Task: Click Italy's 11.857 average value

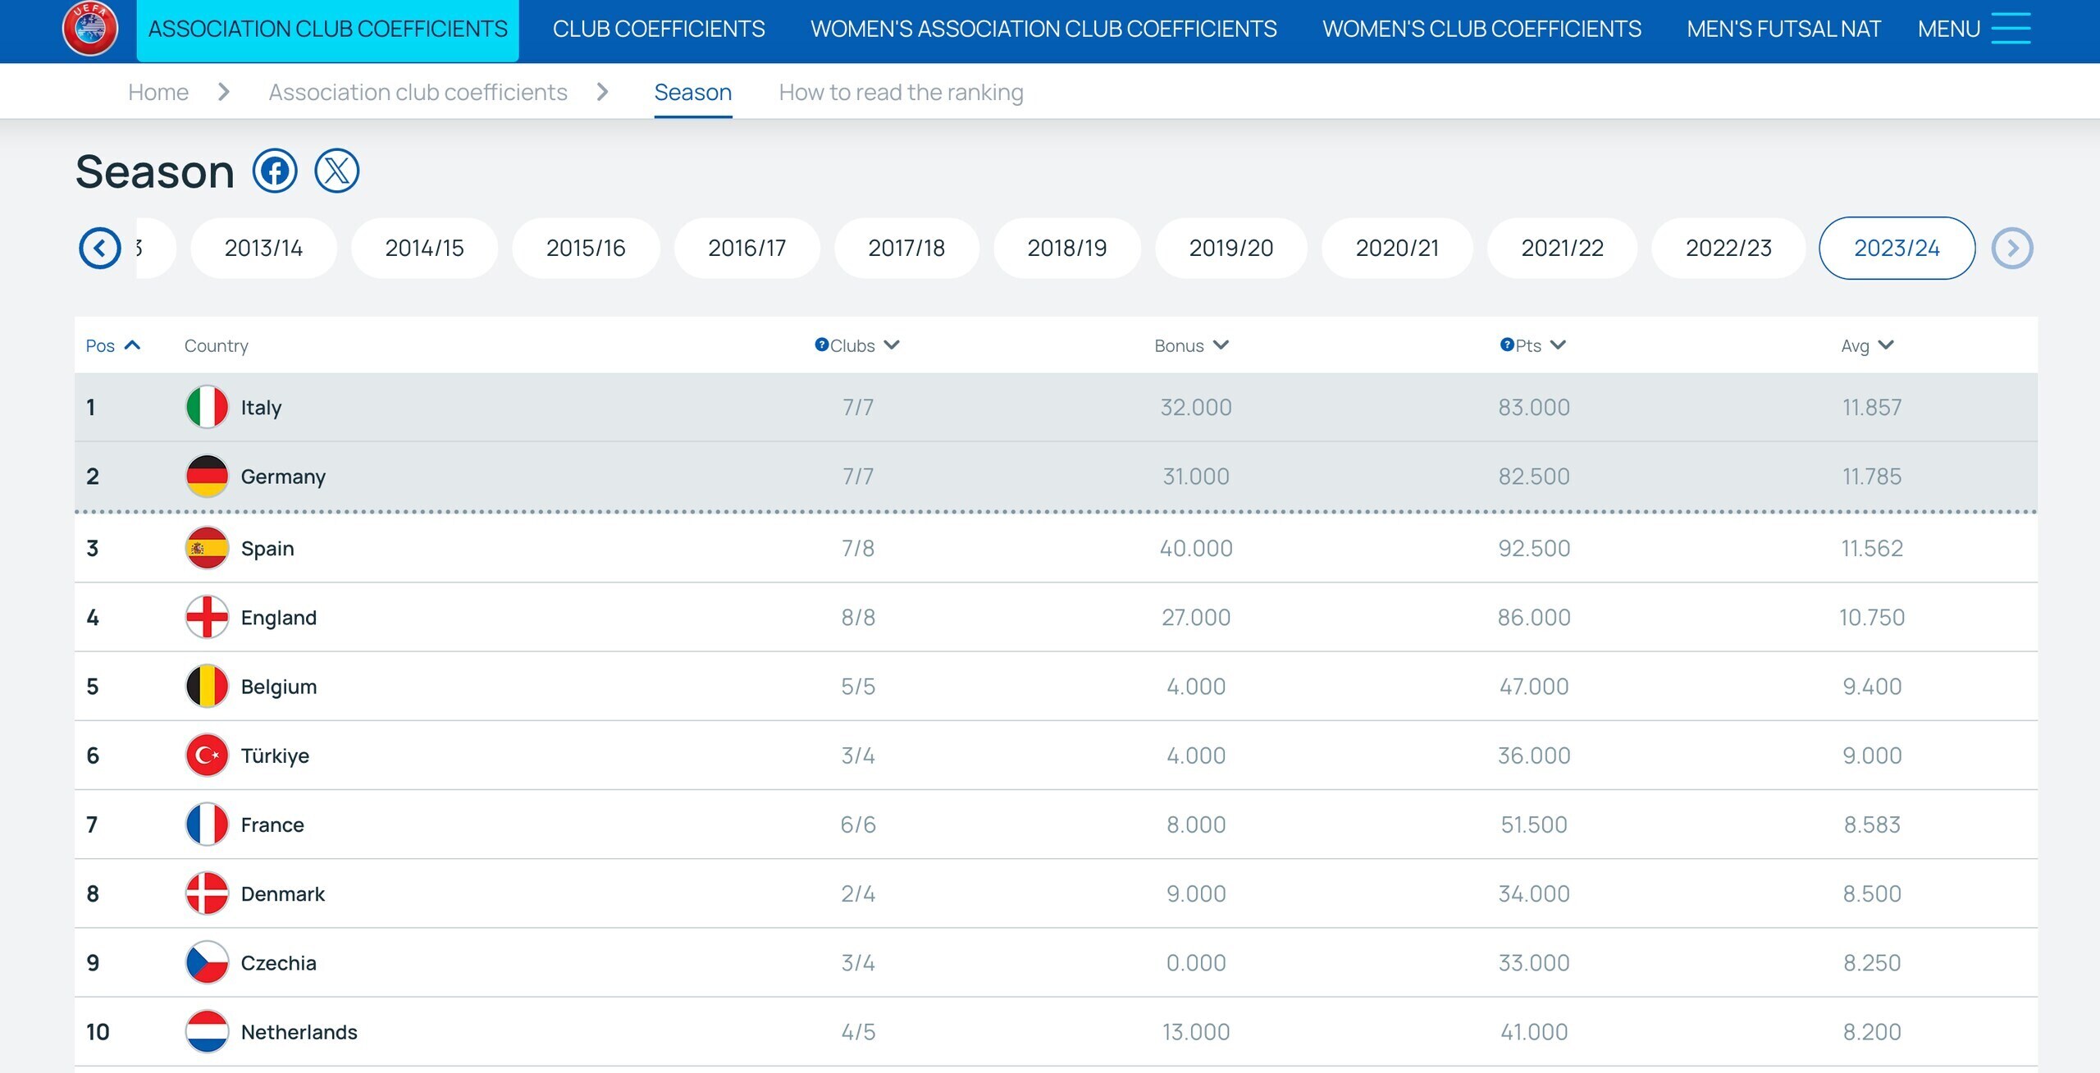Action: pyautogui.click(x=1872, y=407)
